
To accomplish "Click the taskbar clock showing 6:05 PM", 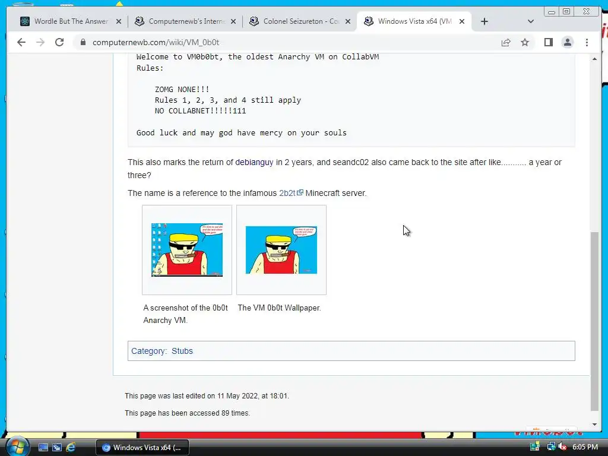I will click(585, 447).
